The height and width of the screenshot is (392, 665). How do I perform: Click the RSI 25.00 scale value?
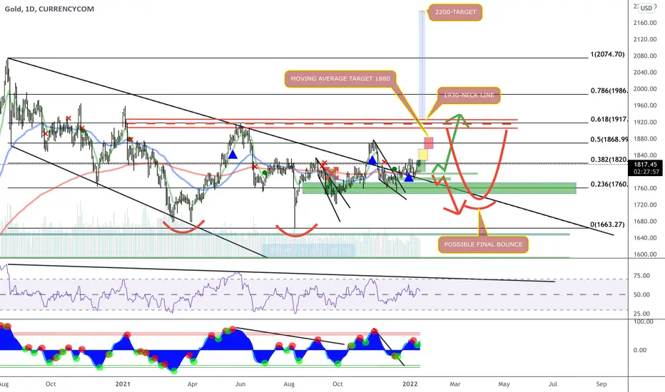641,314
